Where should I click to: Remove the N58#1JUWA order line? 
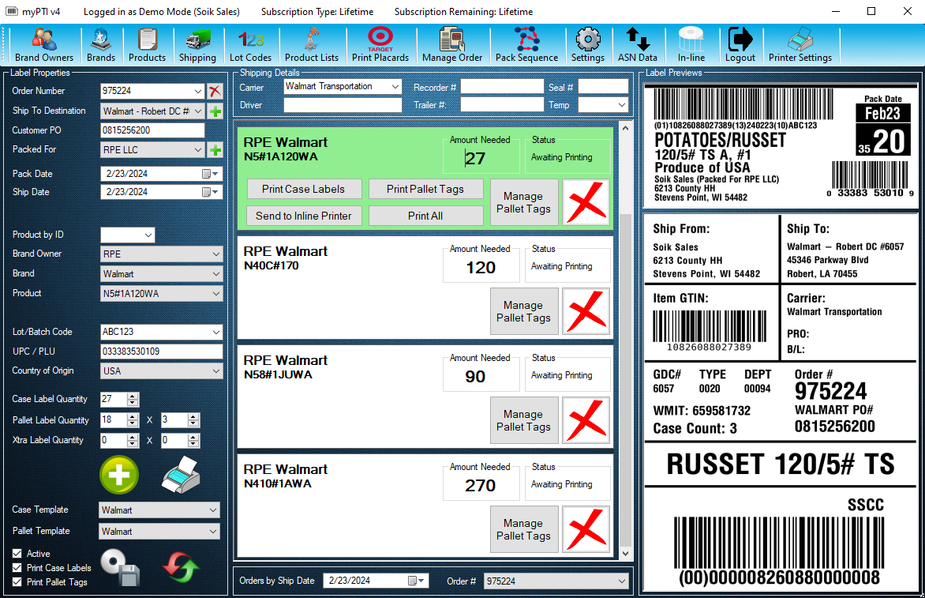[586, 420]
